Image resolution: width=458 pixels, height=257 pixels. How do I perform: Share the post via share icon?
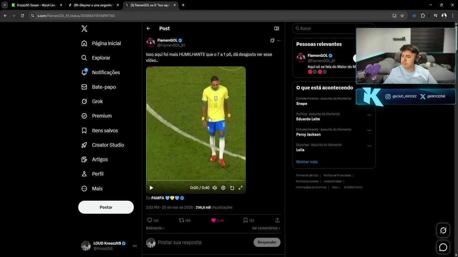(277, 220)
